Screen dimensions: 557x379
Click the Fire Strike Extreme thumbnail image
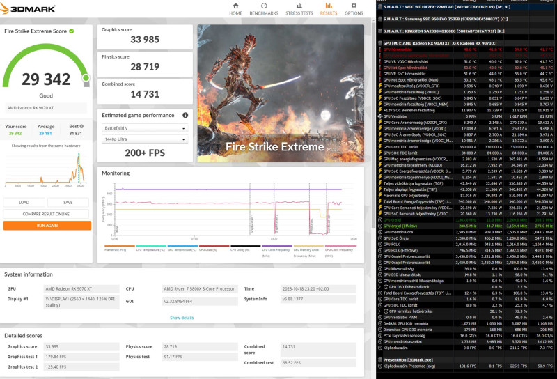[281, 93]
